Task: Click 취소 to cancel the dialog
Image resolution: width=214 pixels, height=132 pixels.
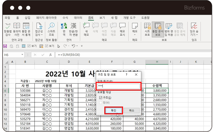Action: pyautogui.click(x=131, y=110)
